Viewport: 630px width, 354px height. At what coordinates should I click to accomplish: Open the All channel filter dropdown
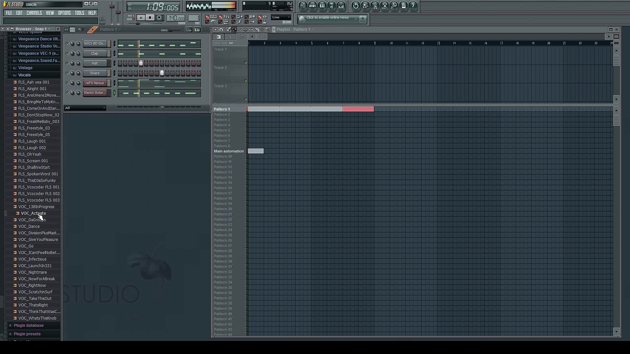point(85,108)
